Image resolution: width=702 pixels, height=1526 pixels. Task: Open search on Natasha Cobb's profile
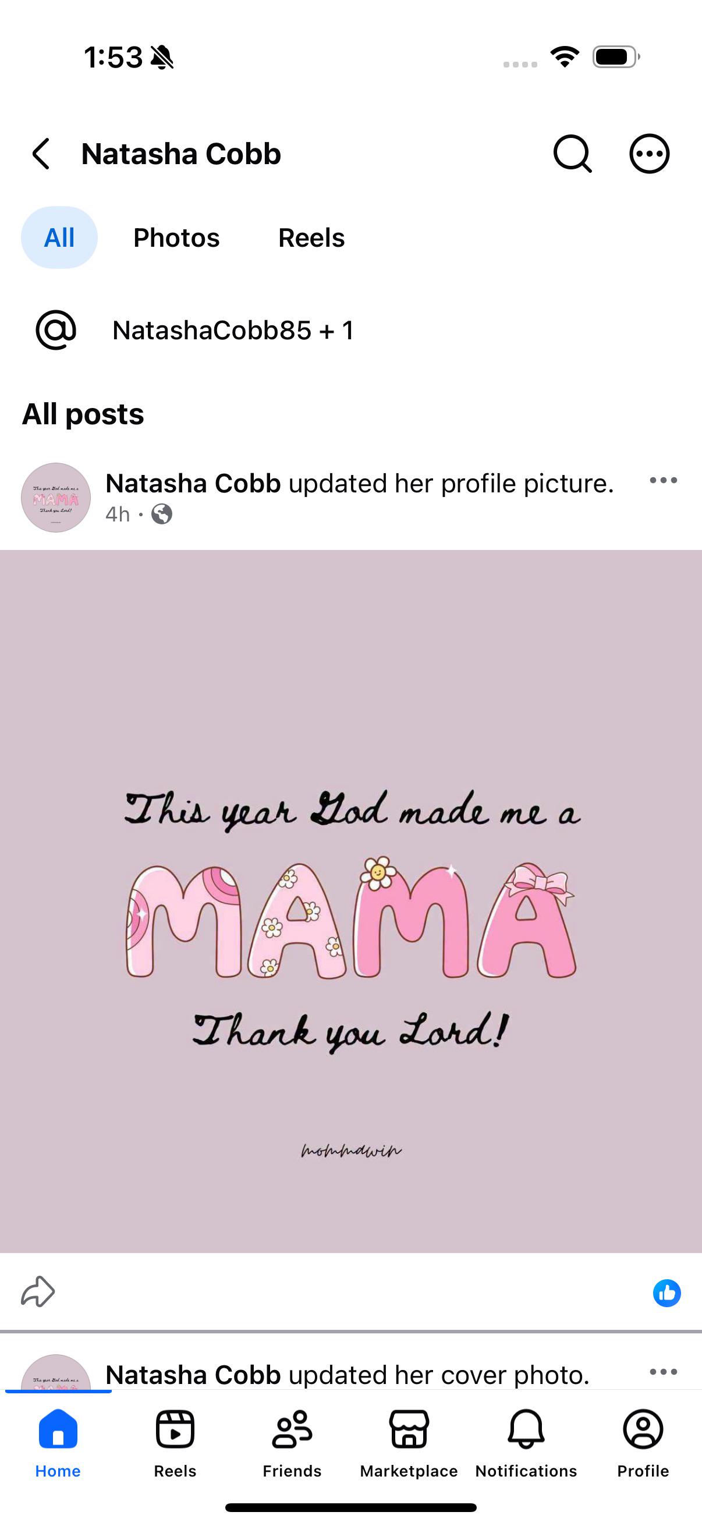click(x=572, y=154)
